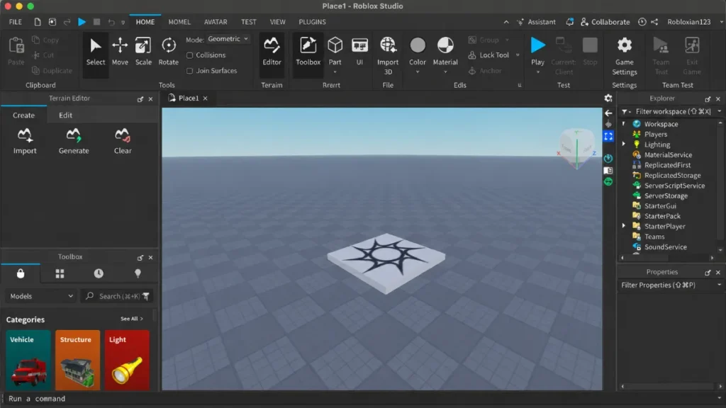The height and width of the screenshot is (408, 726).
Task: Toggle the Lock Tool option
Action: click(x=488, y=55)
